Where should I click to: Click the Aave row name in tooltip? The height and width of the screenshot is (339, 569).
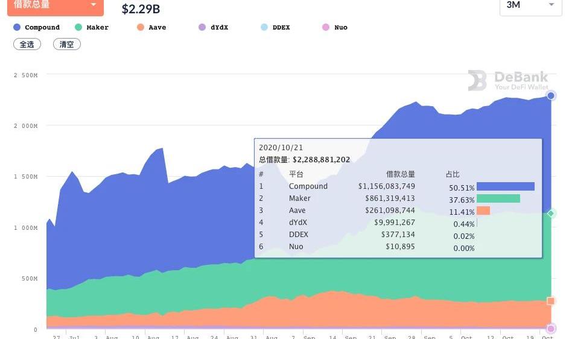point(297,211)
